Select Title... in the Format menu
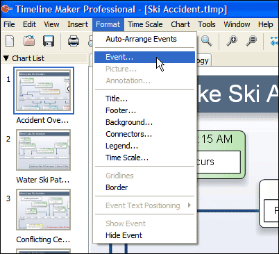Image resolution: width=279 pixels, height=254 pixels. tap(144, 99)
